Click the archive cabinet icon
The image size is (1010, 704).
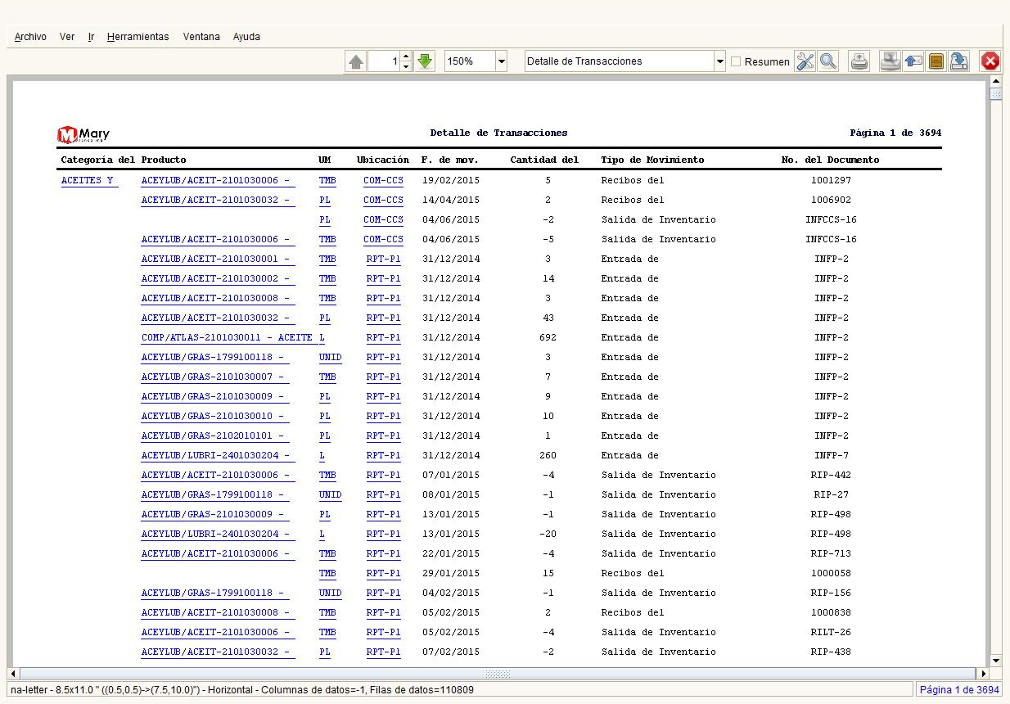pos(936,61)
